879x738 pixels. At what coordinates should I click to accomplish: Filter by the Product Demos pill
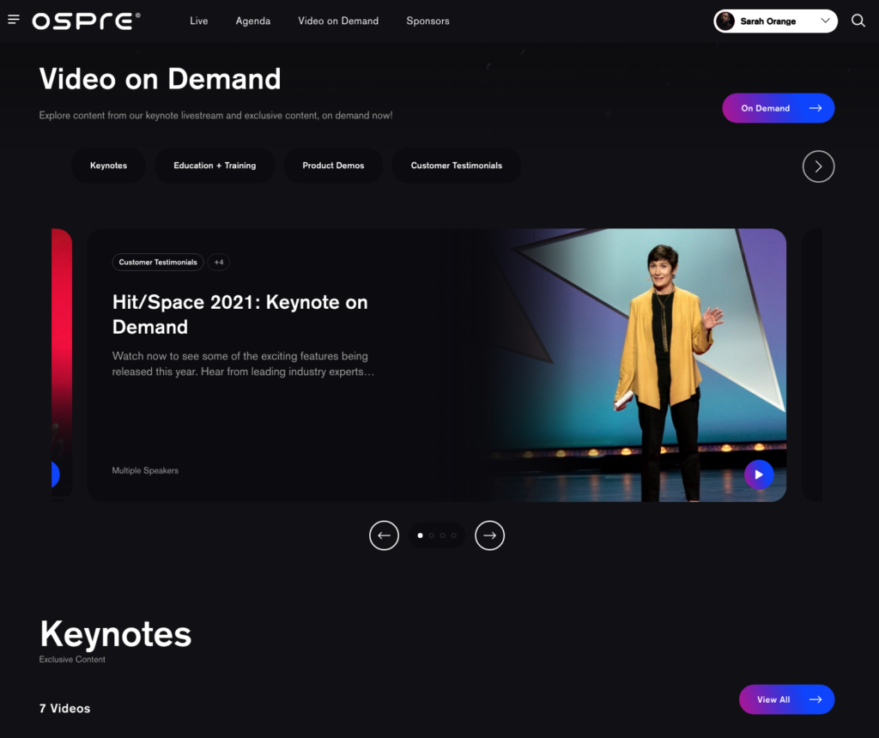point(333,166)
